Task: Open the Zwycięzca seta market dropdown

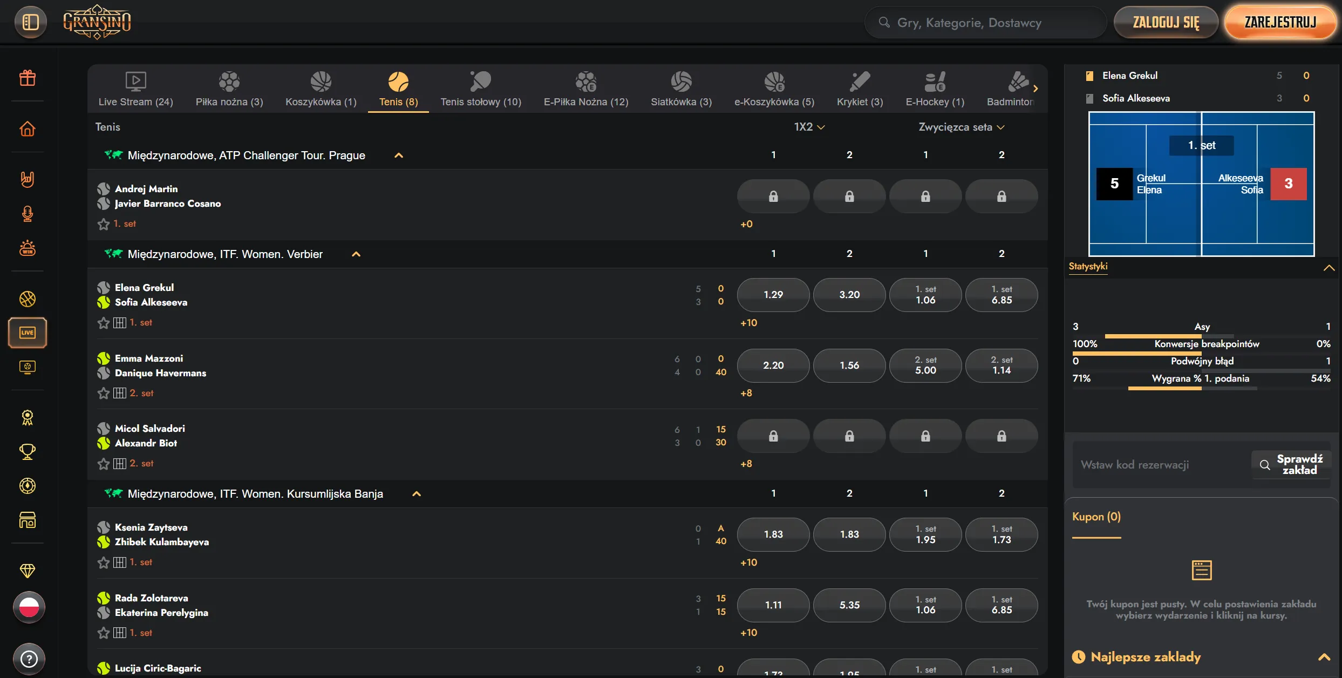Action: coord(962,127)
